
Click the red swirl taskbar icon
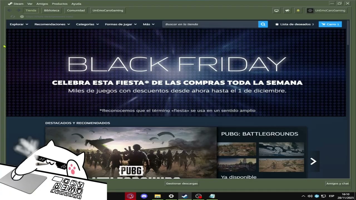pyautogui.click(x=130, y=196)
